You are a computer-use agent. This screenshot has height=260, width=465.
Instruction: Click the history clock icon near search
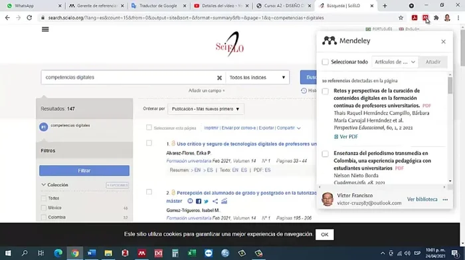(x=304, y=90)
